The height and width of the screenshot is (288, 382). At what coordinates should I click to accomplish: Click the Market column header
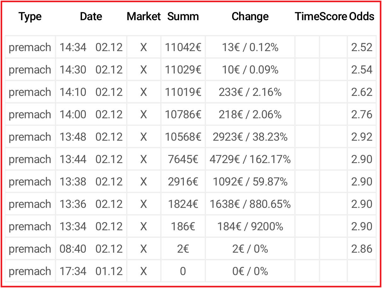coord(144,17)
